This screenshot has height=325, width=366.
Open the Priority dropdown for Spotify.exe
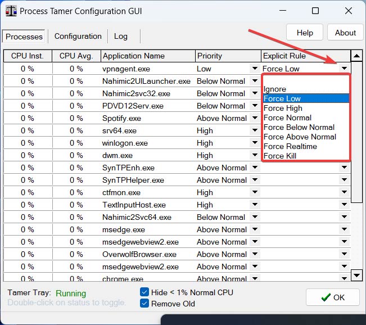[x=255, y=118]
